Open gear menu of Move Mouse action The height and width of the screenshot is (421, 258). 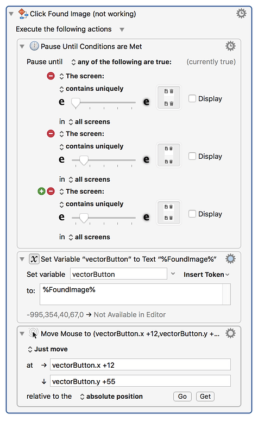230,333
